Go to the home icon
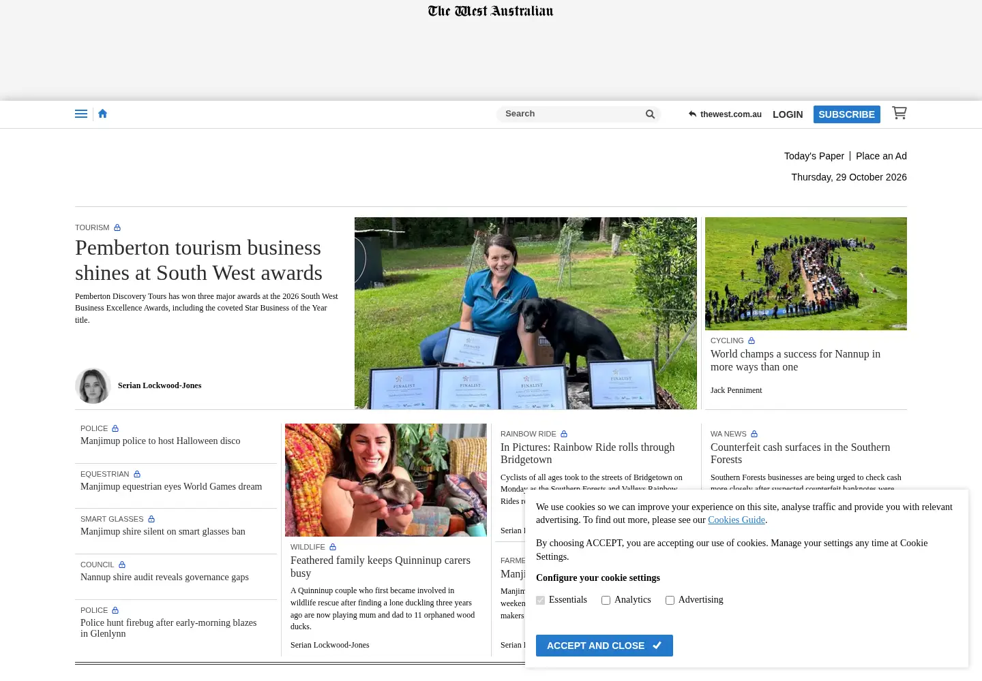 (103, 114)
